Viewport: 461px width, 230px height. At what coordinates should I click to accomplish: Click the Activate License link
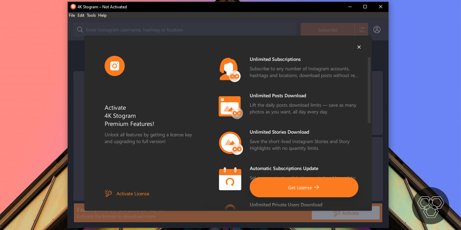point(133,194)
